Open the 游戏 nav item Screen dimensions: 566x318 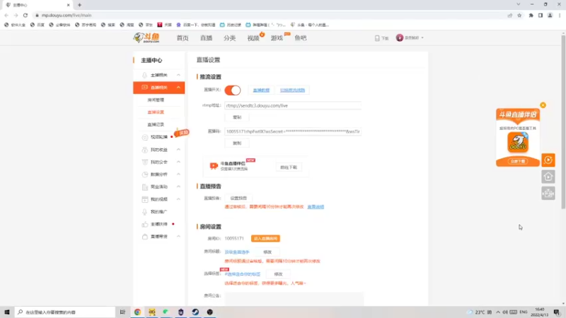277,38
